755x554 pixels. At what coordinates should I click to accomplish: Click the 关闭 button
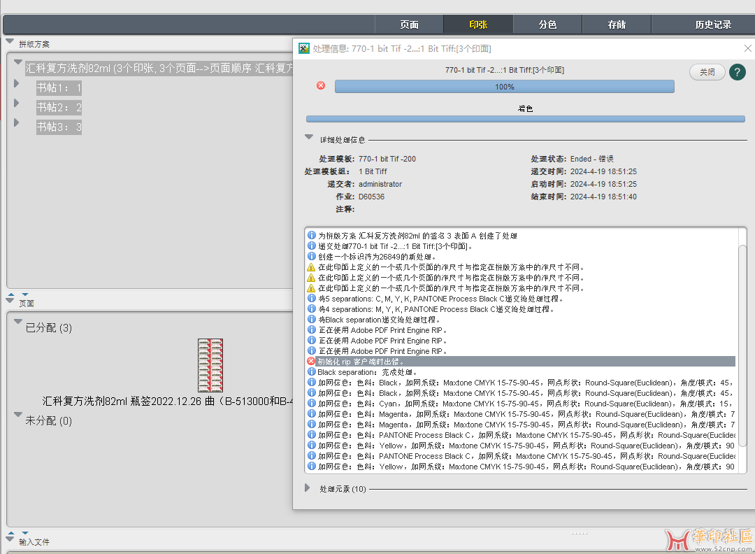(x=707, y=72)
